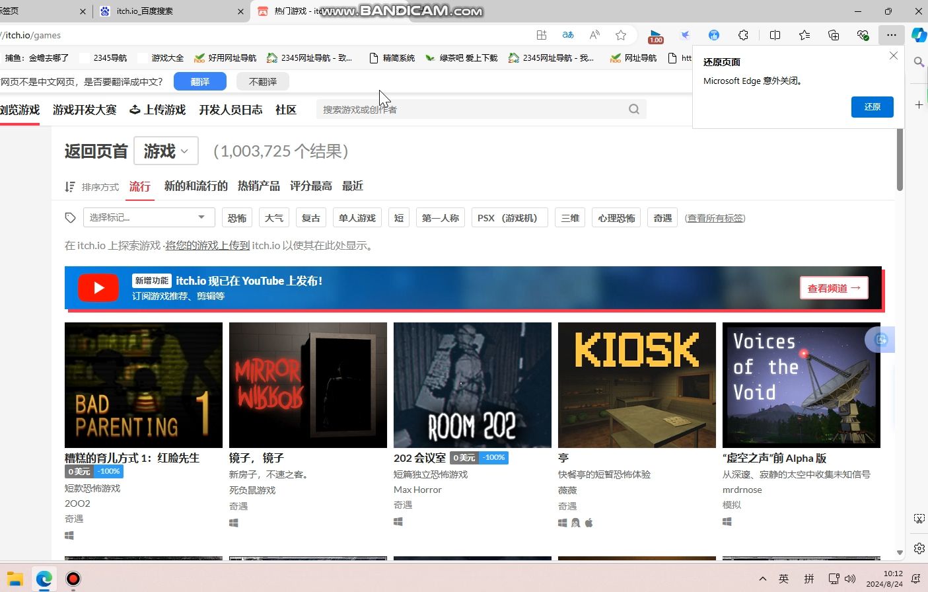Filter by the Adventure tag after Psychological Horror

pyautogui.click(x=662, y=218)
